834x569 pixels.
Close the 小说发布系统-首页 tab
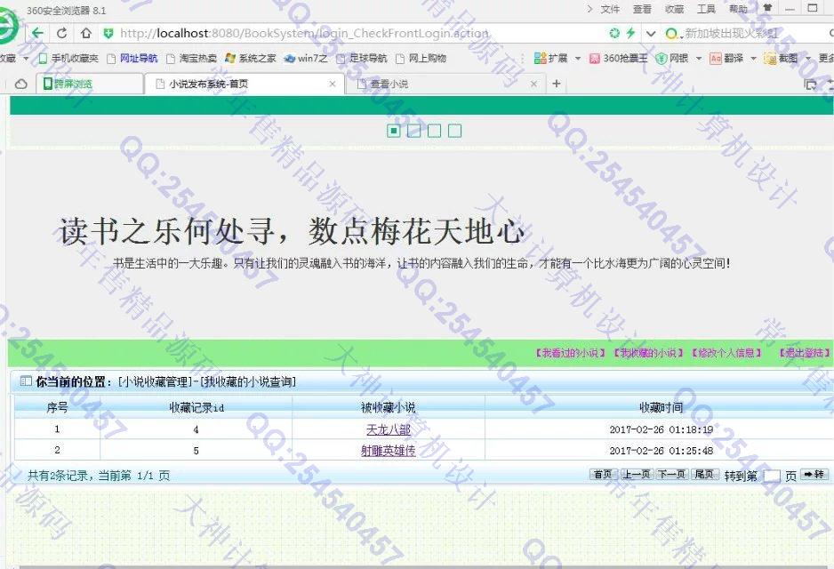pyautogui.click(x=333, y=84)
